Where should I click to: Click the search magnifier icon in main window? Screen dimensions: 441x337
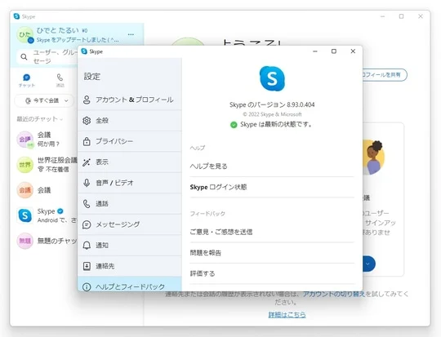point(24,57)
